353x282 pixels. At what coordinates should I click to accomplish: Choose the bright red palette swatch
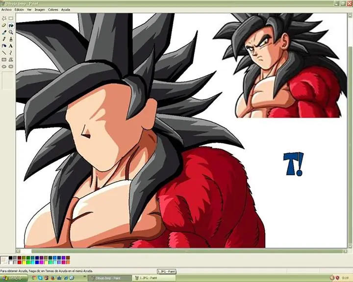pos(19,262)
